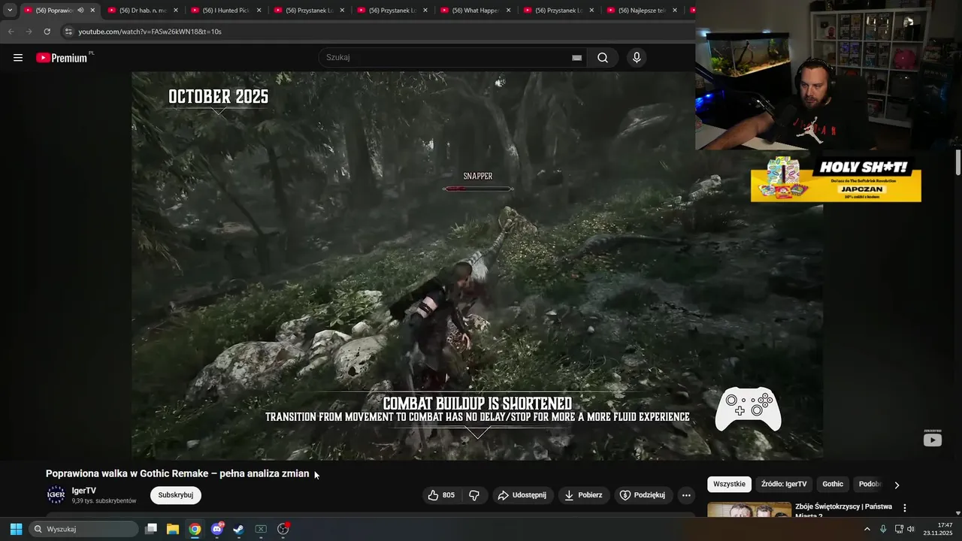The width and height of the screenshot is (962, 541).
Task: Open options for Zbóje Świętokrzyscy video
Action: click(x=905, y=508)
